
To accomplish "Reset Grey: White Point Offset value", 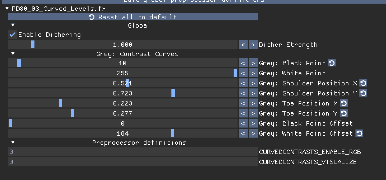I will pyautogui.click(x=359, y=133).
